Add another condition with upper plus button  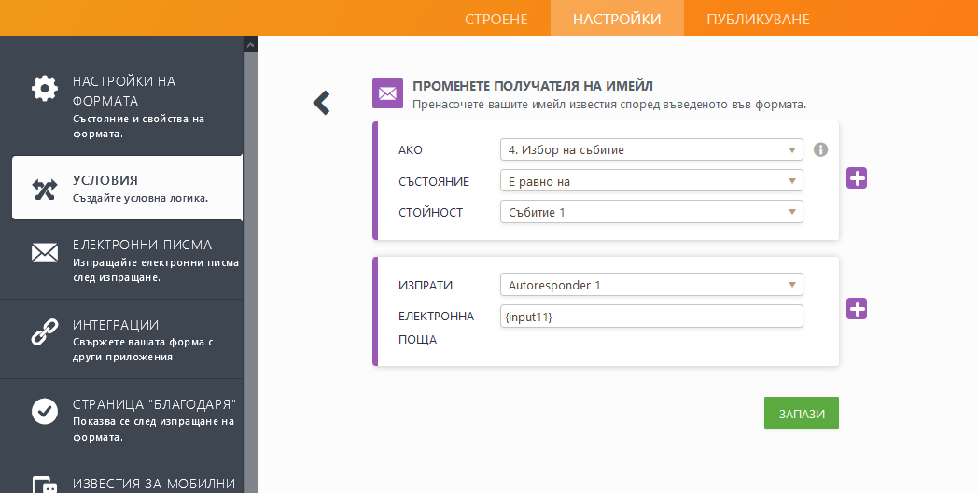pos(857,177)
